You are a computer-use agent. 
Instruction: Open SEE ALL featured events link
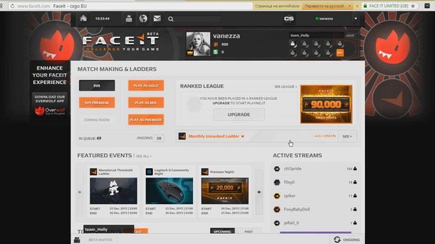143,157
